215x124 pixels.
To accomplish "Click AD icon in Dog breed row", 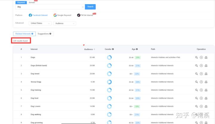I will click(x=206, y=74).
